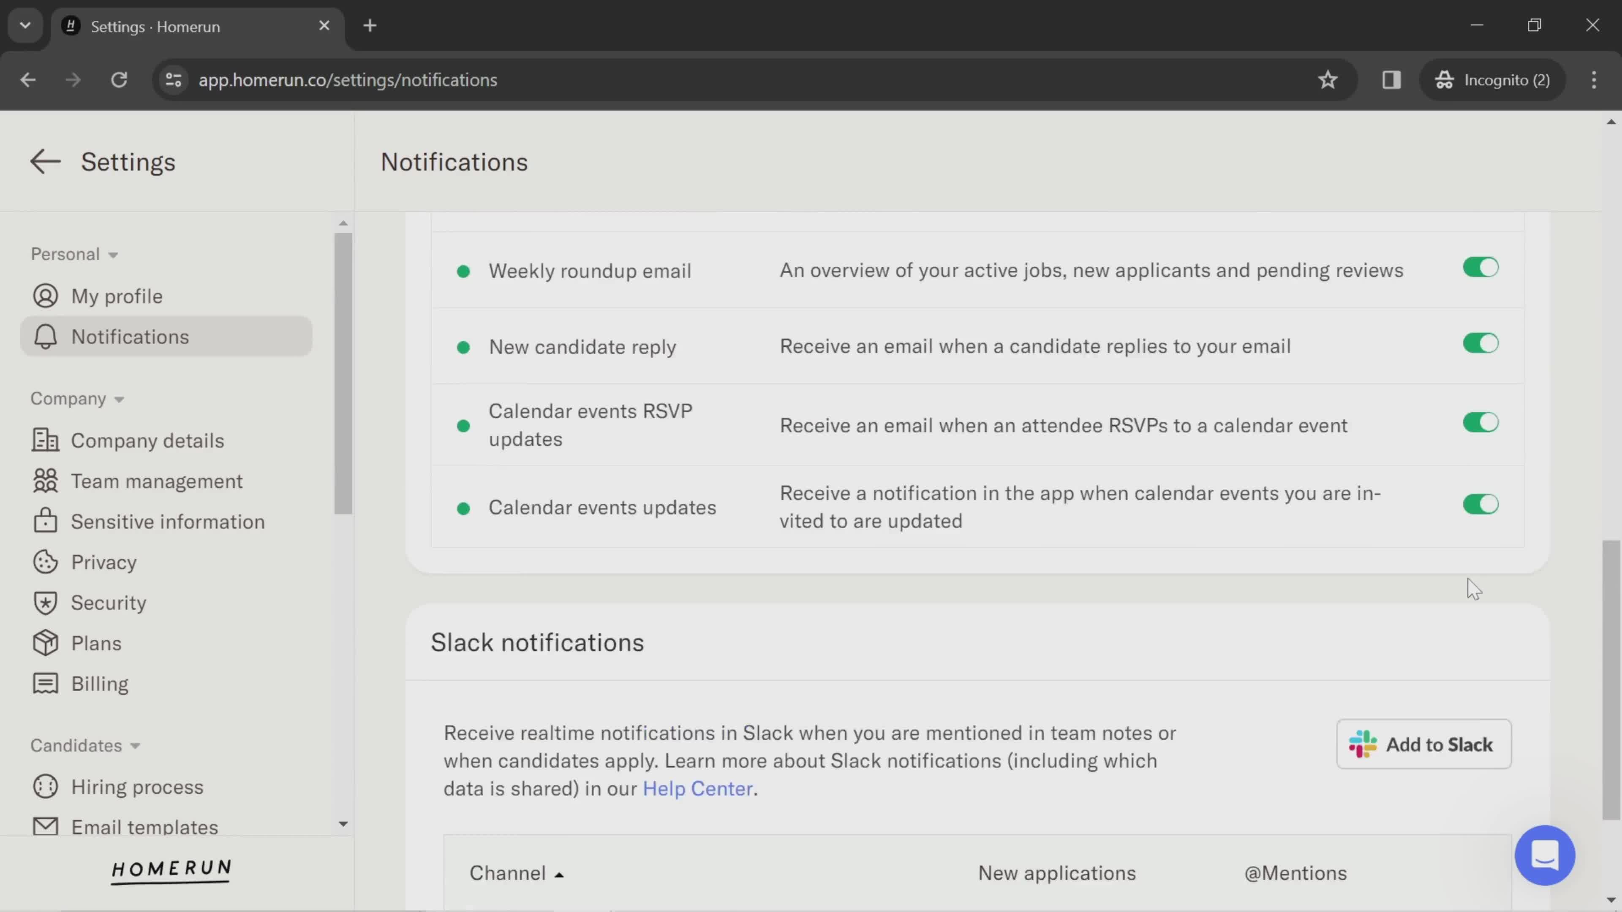The width and height of the screenshot is (1622, 912).
Task: Collapse the Personal section
Action: point(74,254)
